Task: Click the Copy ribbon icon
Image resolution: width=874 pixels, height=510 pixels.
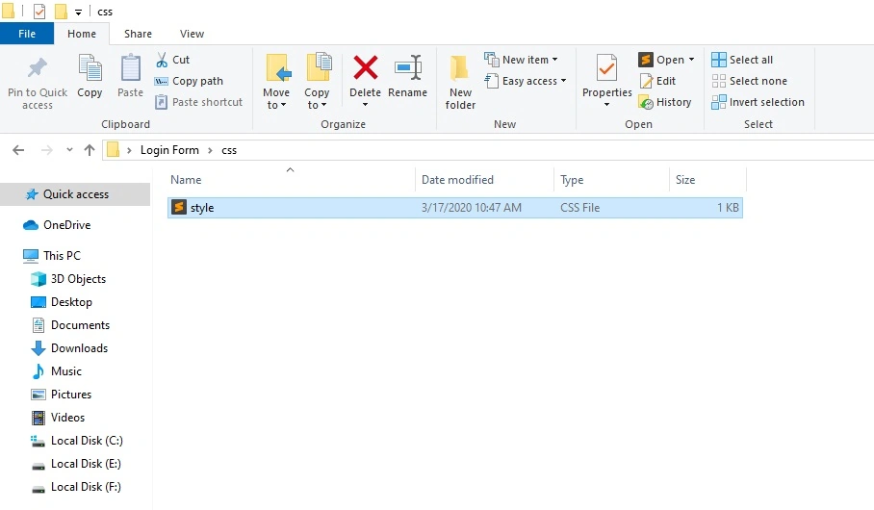Action: point(90,68)
